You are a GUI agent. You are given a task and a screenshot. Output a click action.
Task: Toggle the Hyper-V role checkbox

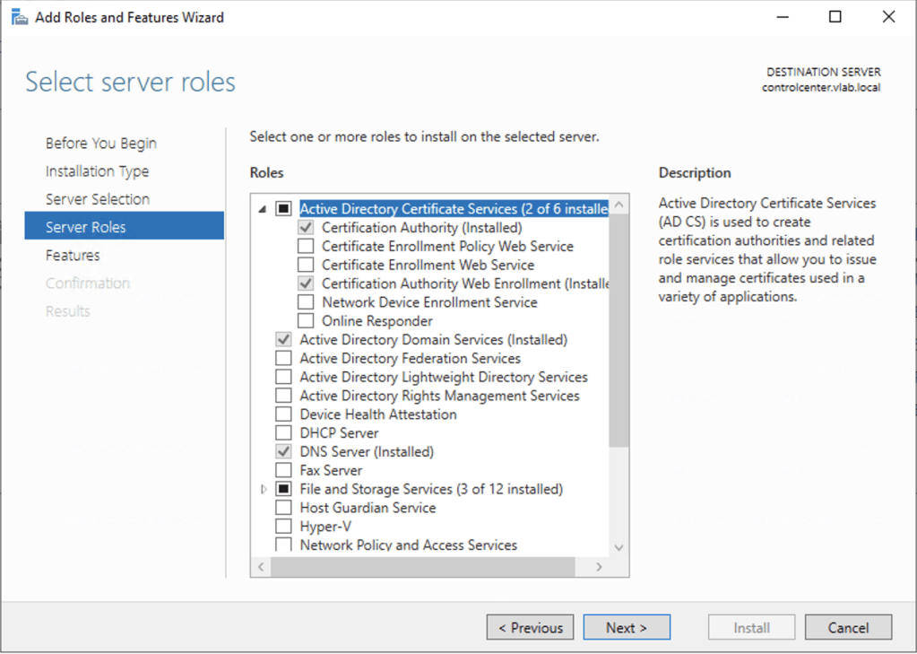point(283,527)
